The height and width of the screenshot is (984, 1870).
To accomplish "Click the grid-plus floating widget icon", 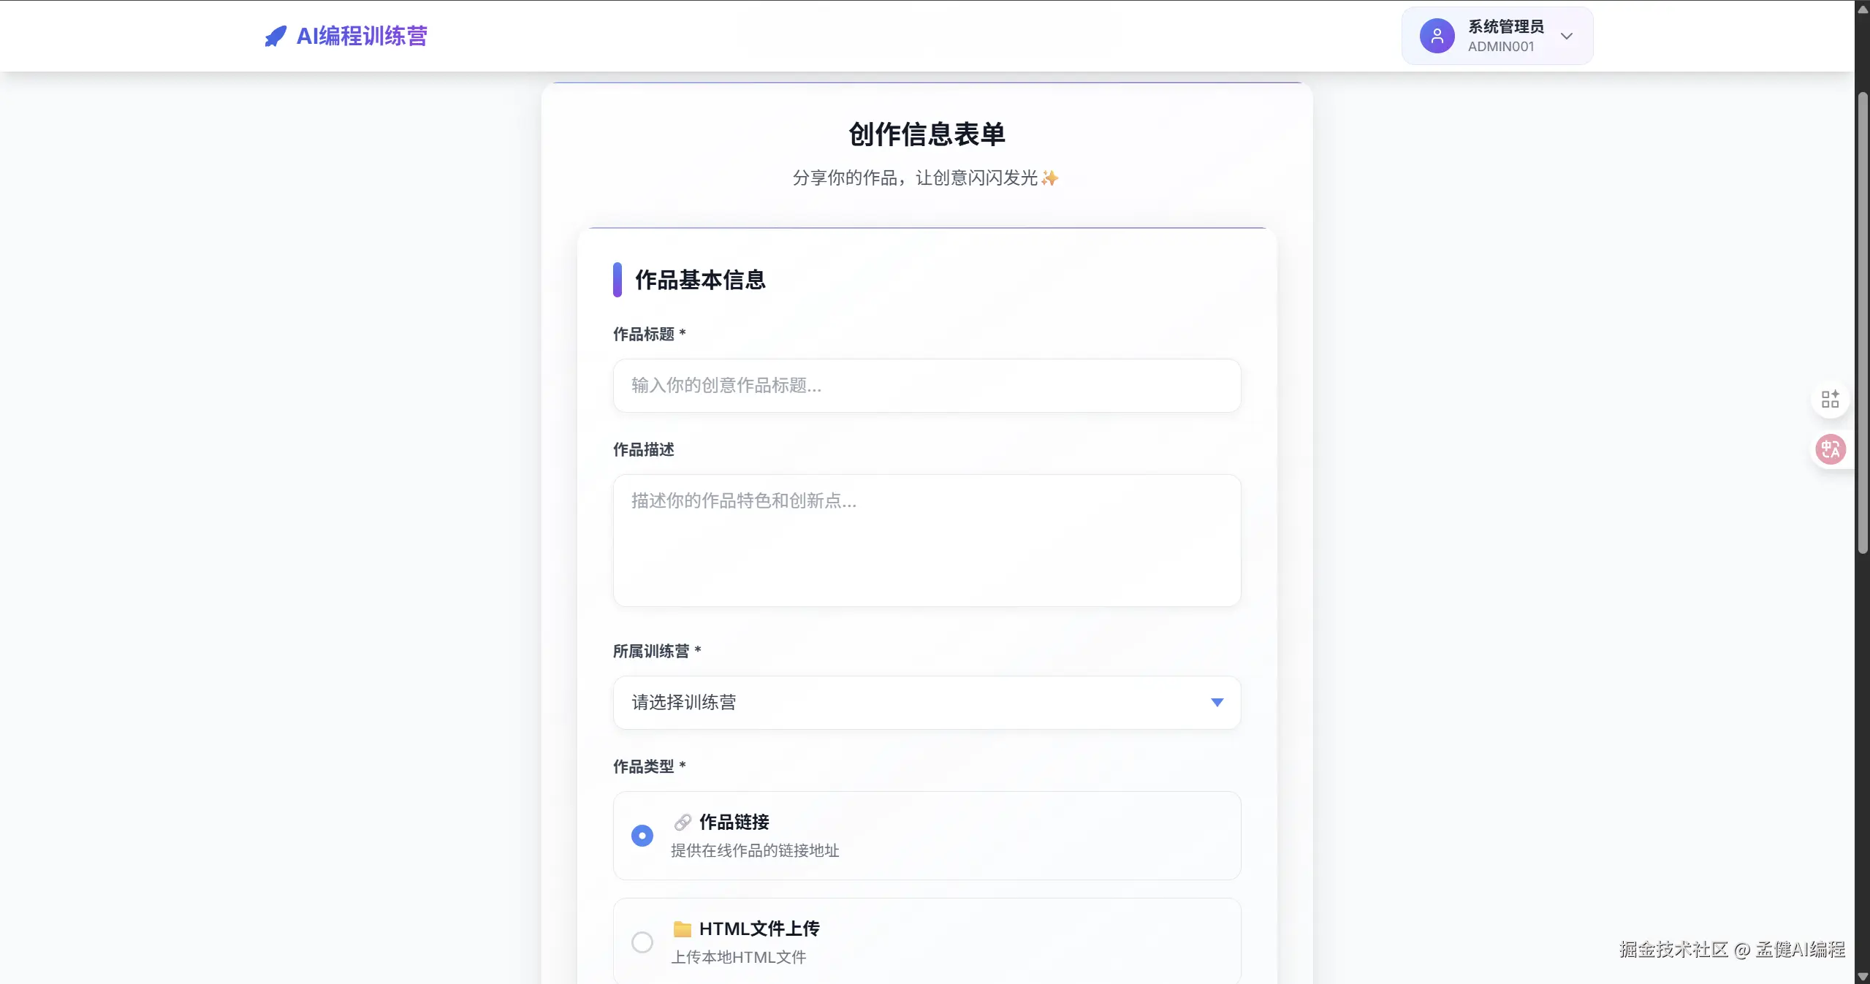I will coord(1830,399).
